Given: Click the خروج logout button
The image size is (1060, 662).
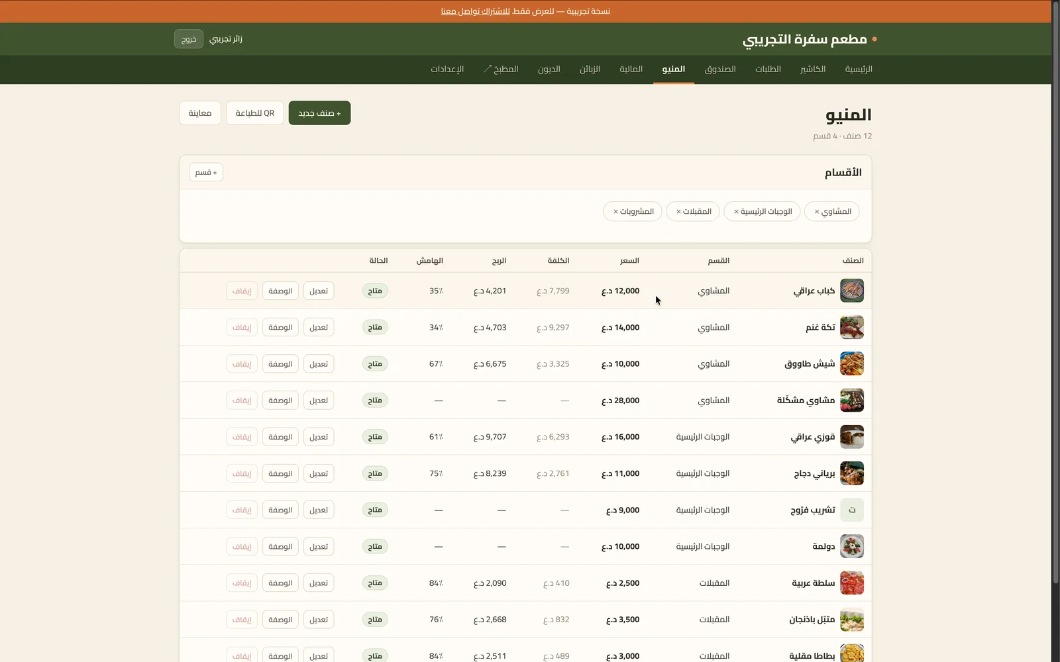Looking at the screenshot, I should (189, 39).
